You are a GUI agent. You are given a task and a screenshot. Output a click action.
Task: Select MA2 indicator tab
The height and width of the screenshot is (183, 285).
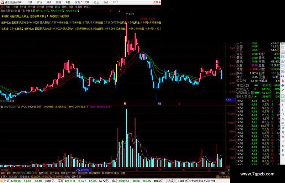coord(74,173)
